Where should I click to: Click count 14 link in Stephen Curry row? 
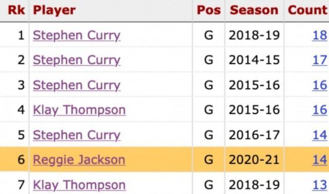tap(320, 135)
